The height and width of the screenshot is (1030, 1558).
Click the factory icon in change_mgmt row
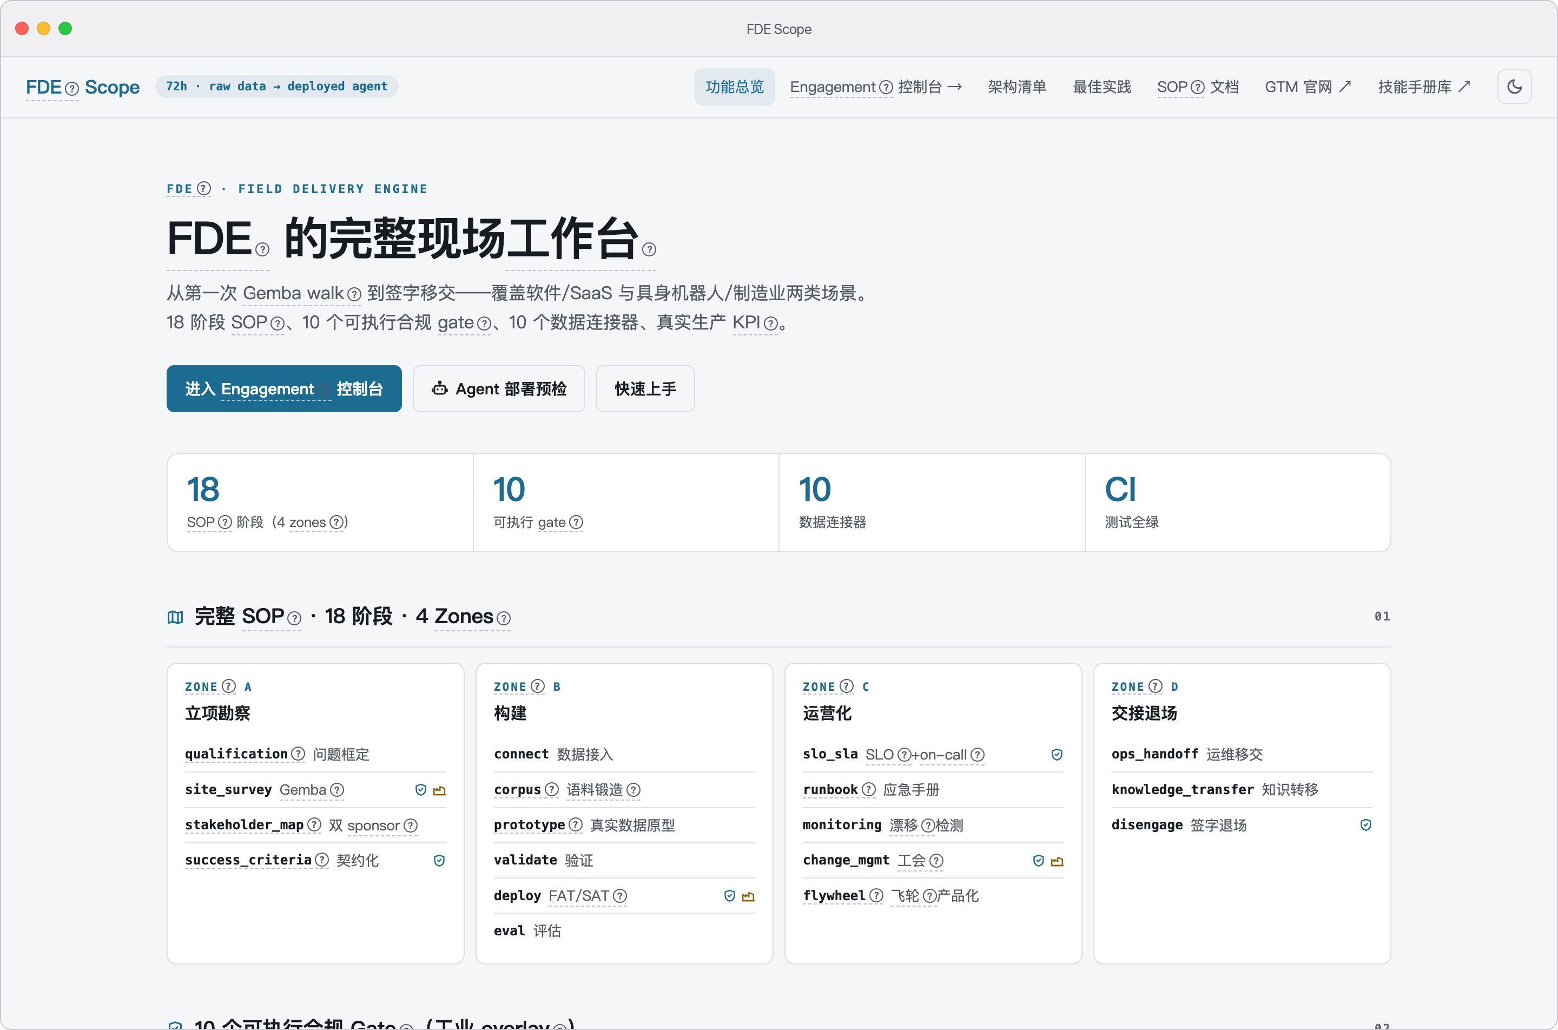tap(1057, 861)
